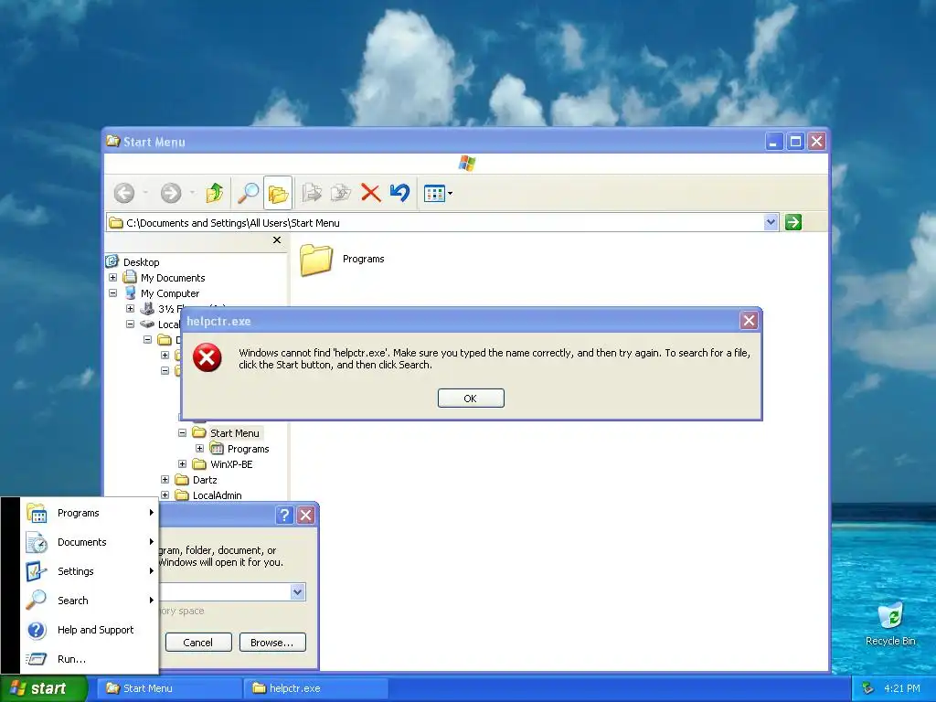Close the Folders pane with X
The image size is (936, 702).
pos(276,240)
